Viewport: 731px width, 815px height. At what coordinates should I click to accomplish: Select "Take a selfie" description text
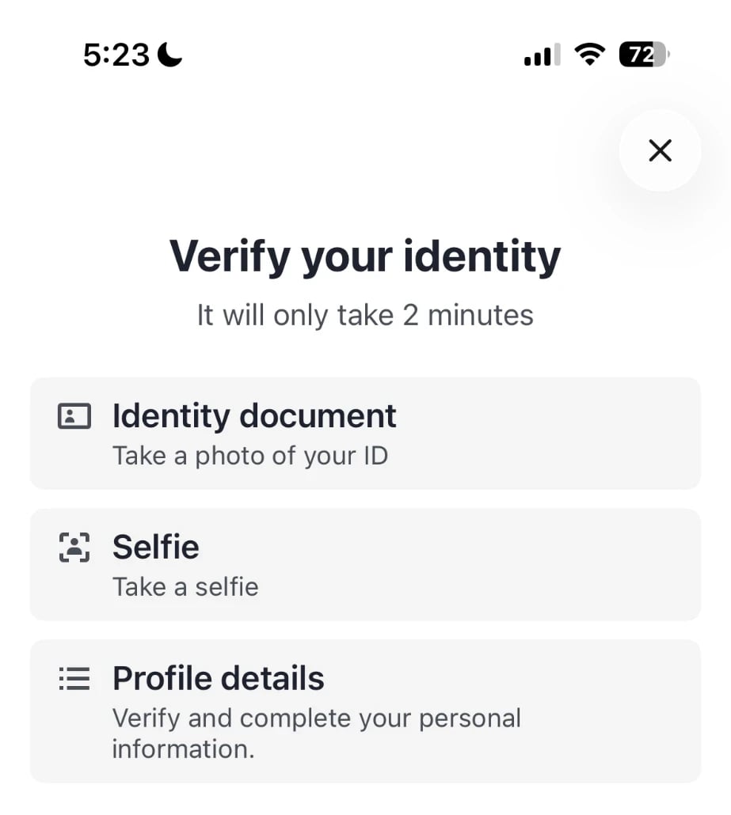pyautogui.click(x=186, y=587)
